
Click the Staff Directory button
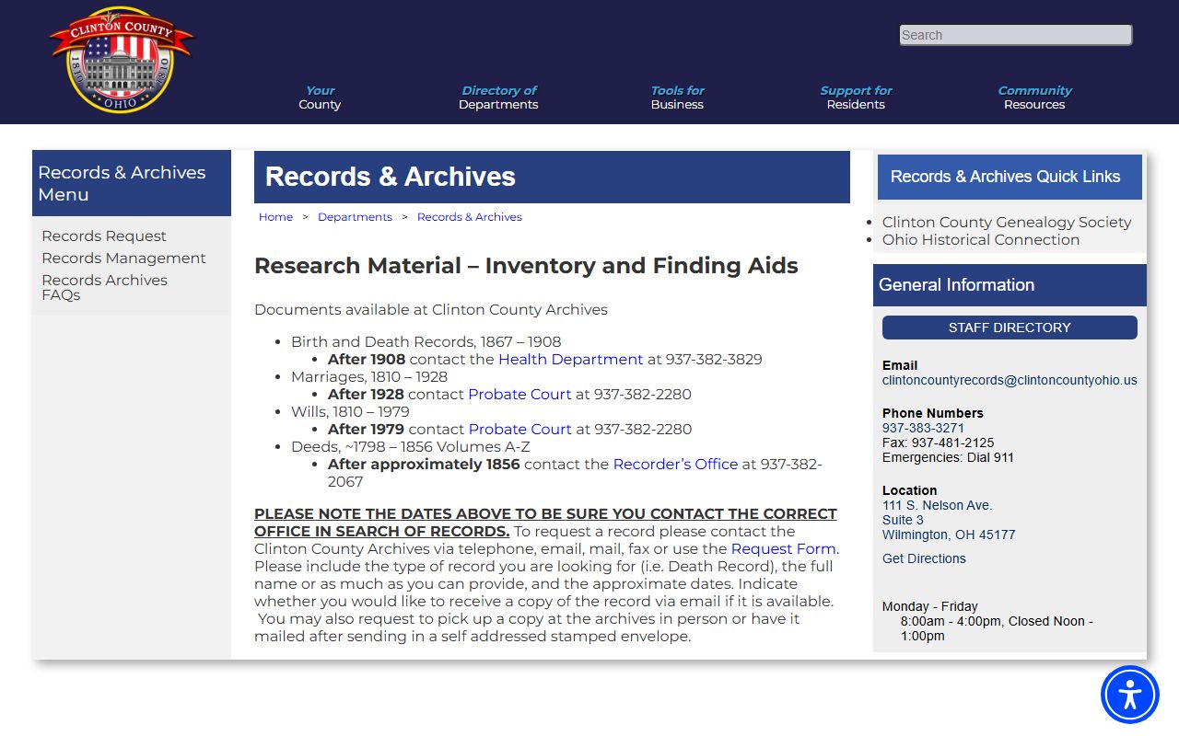pos(1010,328)
